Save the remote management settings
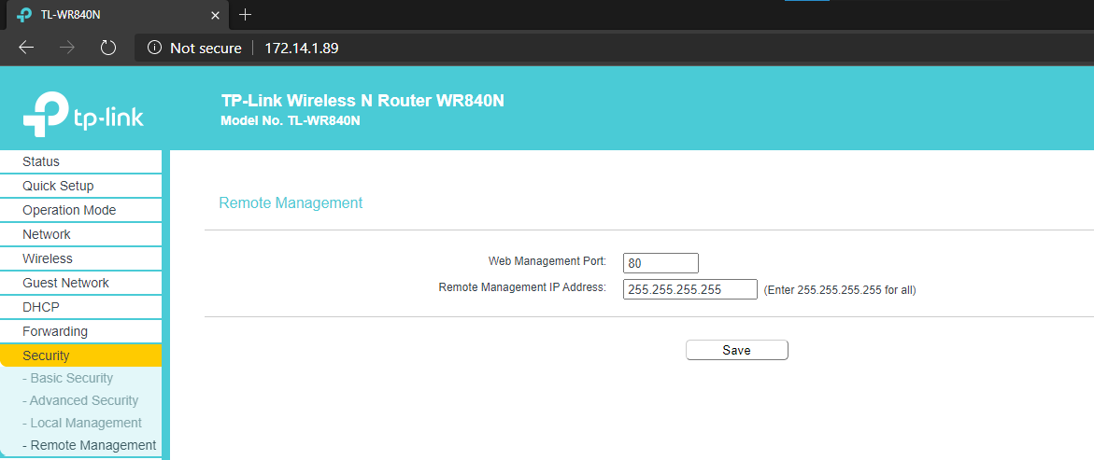 (x=737, y=350)
